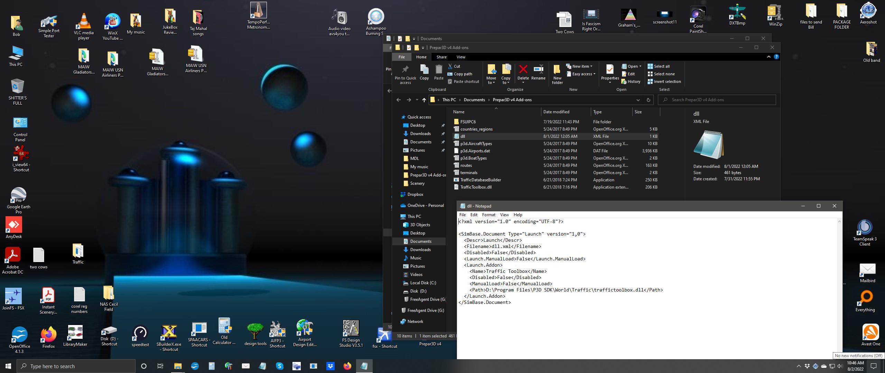Collapse the ribbon with the chevron
The width and height of the screenshot is (885, 373).
769,57
